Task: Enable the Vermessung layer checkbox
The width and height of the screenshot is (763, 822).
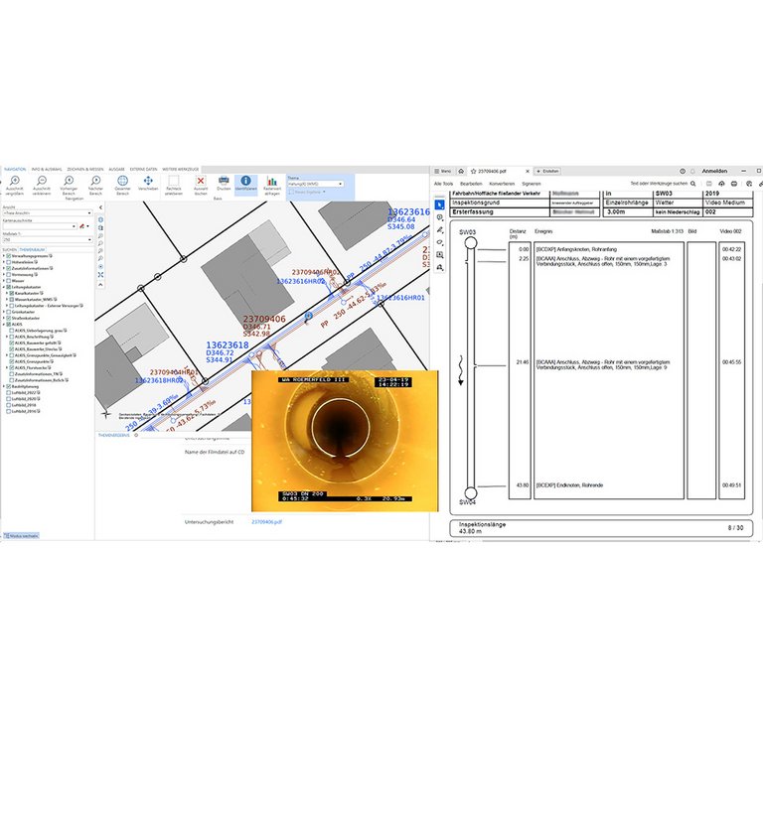Action: 8,275
